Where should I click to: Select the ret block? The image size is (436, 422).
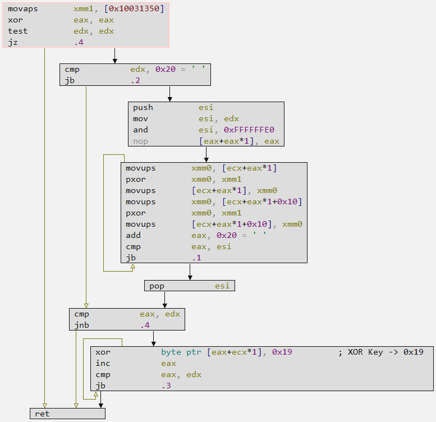coord(67,414)
